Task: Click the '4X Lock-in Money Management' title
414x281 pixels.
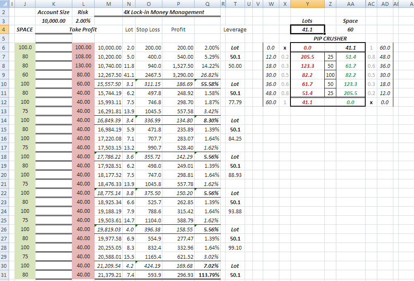Action: pos(164,12)
